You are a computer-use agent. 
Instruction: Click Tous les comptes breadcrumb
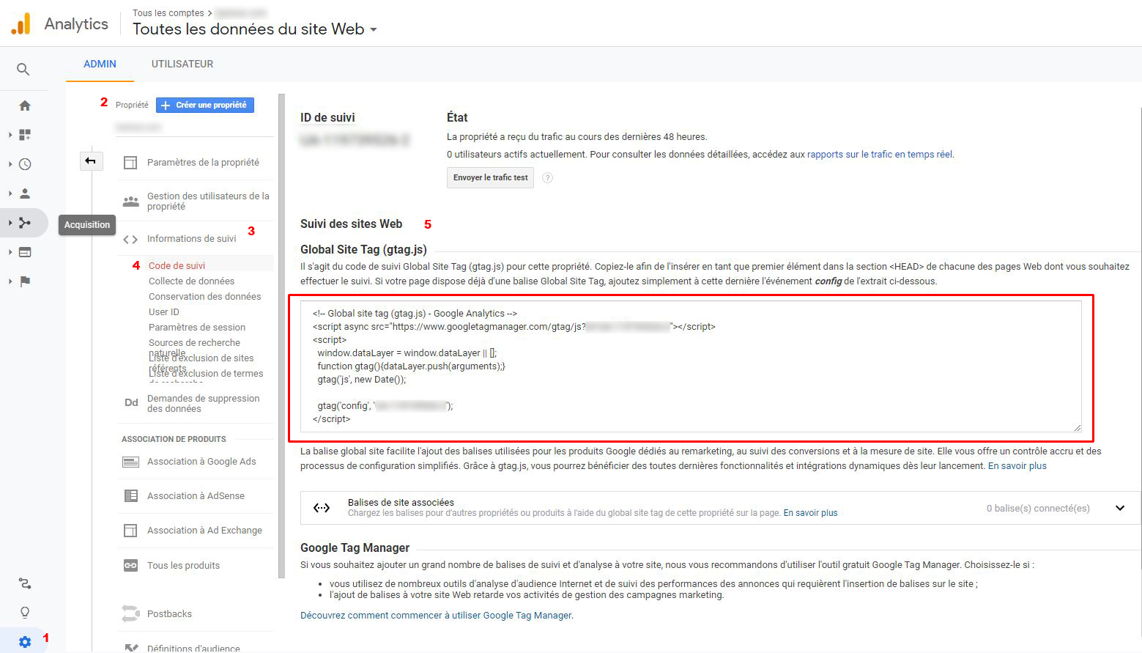[x=168, y=13]
